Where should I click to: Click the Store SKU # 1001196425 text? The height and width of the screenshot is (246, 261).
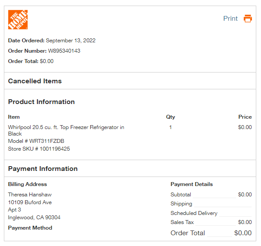39,149
